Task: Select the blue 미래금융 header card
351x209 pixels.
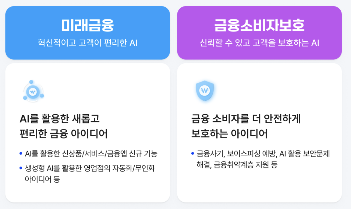Action: [x=88, y=33]
